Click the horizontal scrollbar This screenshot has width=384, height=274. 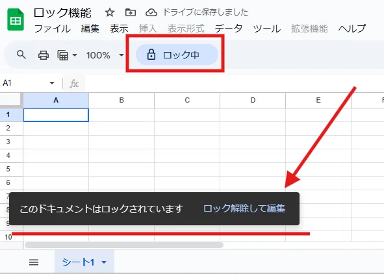click(124, 245)
